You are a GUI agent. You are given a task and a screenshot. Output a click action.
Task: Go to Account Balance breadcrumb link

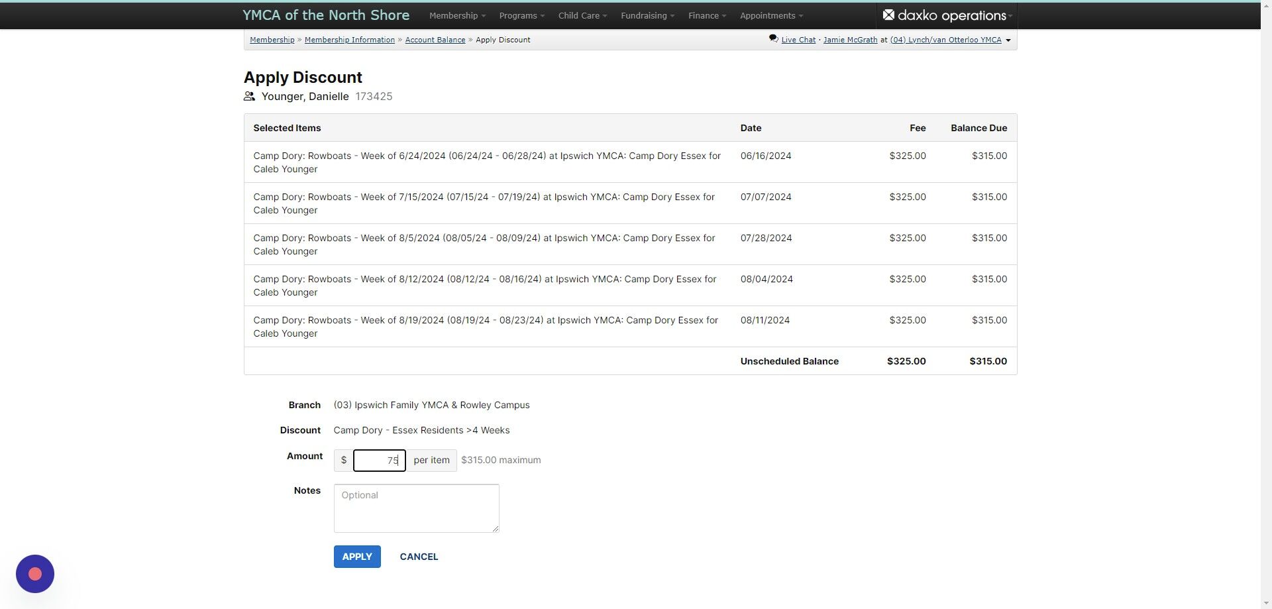435,40
